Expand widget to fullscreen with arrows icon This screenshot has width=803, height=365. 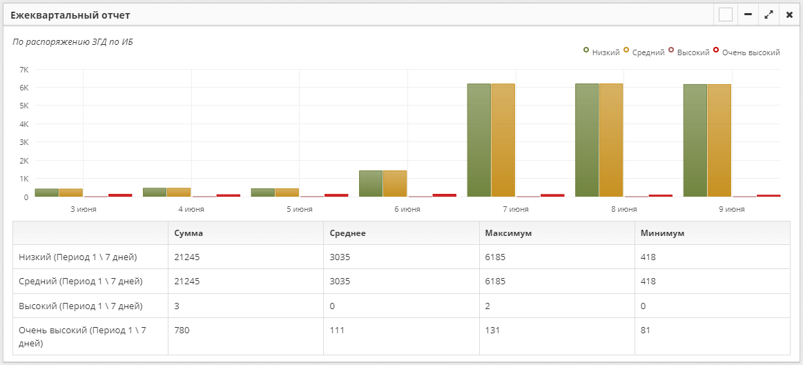[768, 15]
